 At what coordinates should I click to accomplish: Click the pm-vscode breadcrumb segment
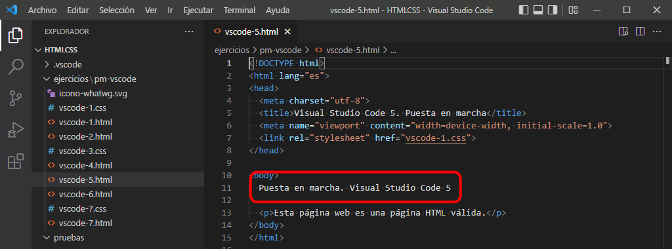tap(281, 50)
